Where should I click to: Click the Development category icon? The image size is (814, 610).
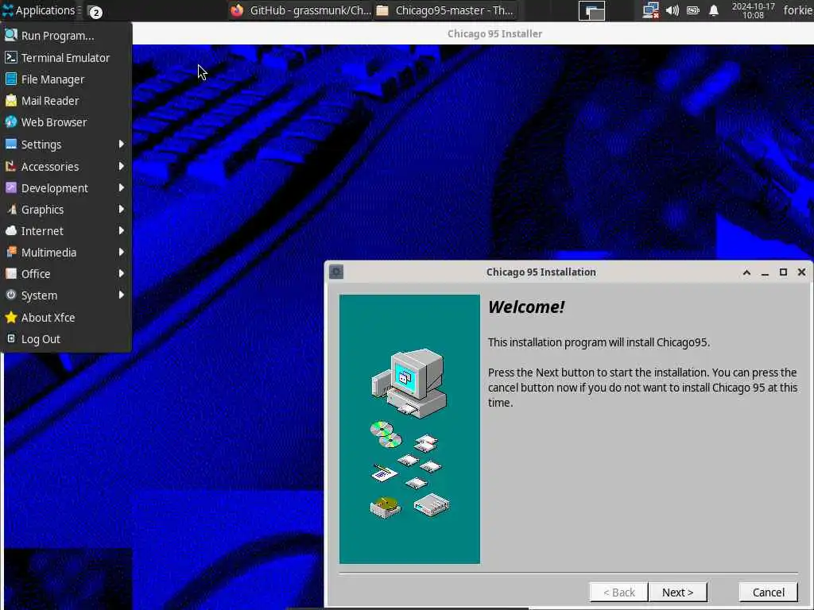(x=11, y=187)
